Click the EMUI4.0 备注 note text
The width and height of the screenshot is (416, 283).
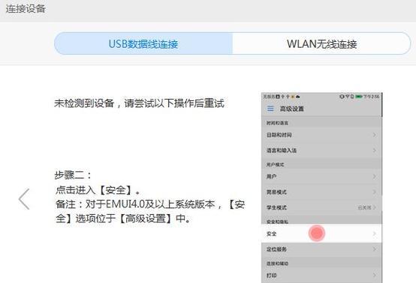click(x=150, y=211)
